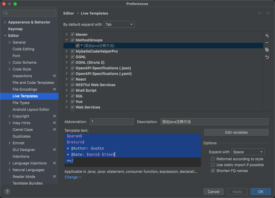The height and width of the screenshot is (198, 275).
Task: Expand OpenAPI Specifications (.json) group
Action: coord(67,68)
